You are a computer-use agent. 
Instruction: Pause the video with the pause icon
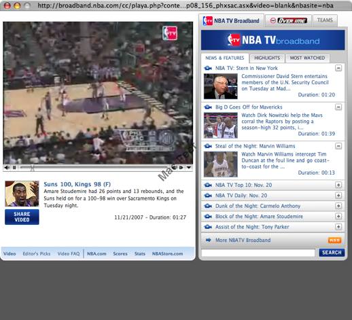[14, 168]
